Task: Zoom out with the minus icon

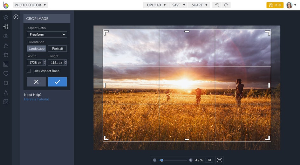Action: click(x=154, y=160)
